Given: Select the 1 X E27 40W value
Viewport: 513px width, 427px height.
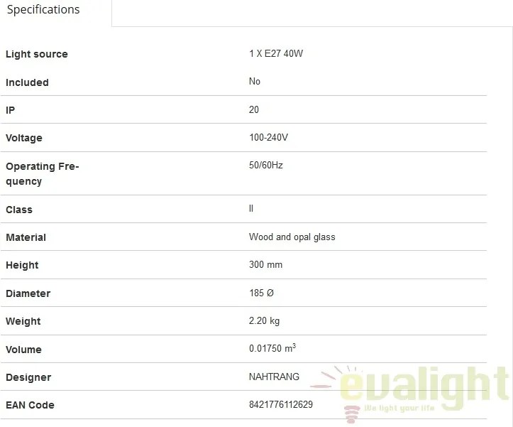Looking at the screenshot, I should click(x=276, y=53).
